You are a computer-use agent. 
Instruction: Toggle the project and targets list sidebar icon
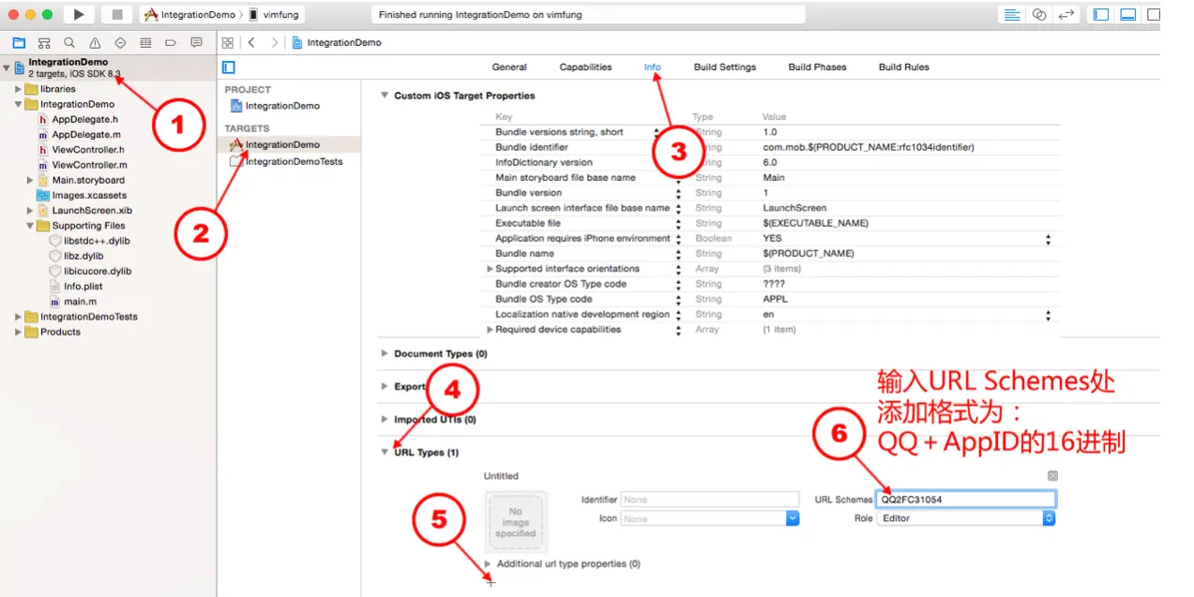click(229, 67)
